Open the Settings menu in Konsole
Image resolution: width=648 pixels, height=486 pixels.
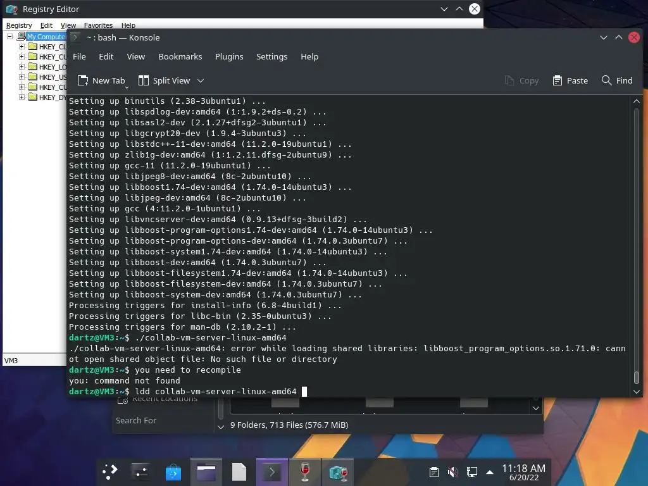tap(271, 56)
